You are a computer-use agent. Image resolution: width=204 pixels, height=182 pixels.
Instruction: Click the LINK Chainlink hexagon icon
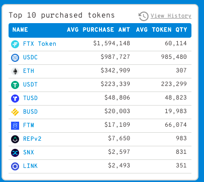click(15, 166)
